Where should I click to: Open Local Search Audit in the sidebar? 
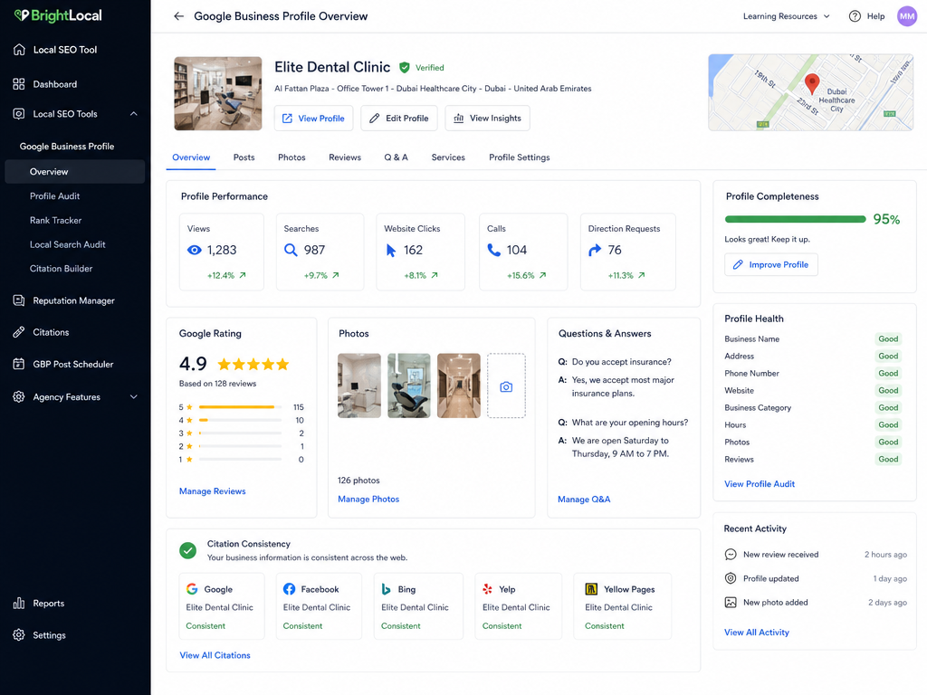[x=67, y=244]
